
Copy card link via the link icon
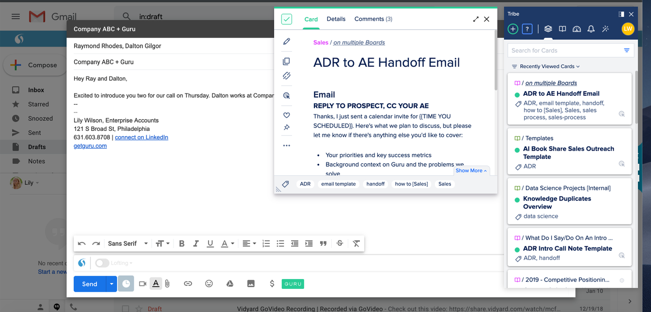[x=287, y=76]
